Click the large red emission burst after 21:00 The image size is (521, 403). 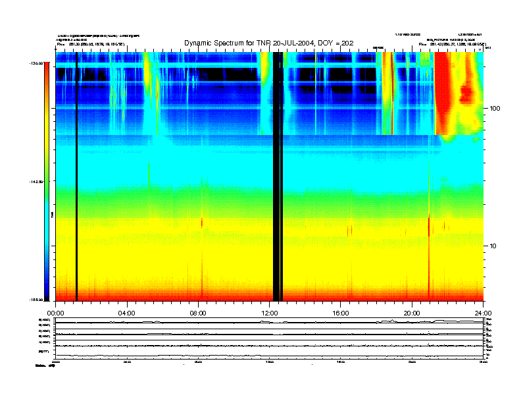click(x=443, y=93)
